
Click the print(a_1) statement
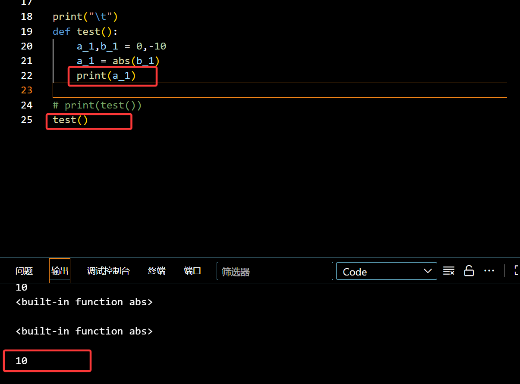[x=106, y=76]
